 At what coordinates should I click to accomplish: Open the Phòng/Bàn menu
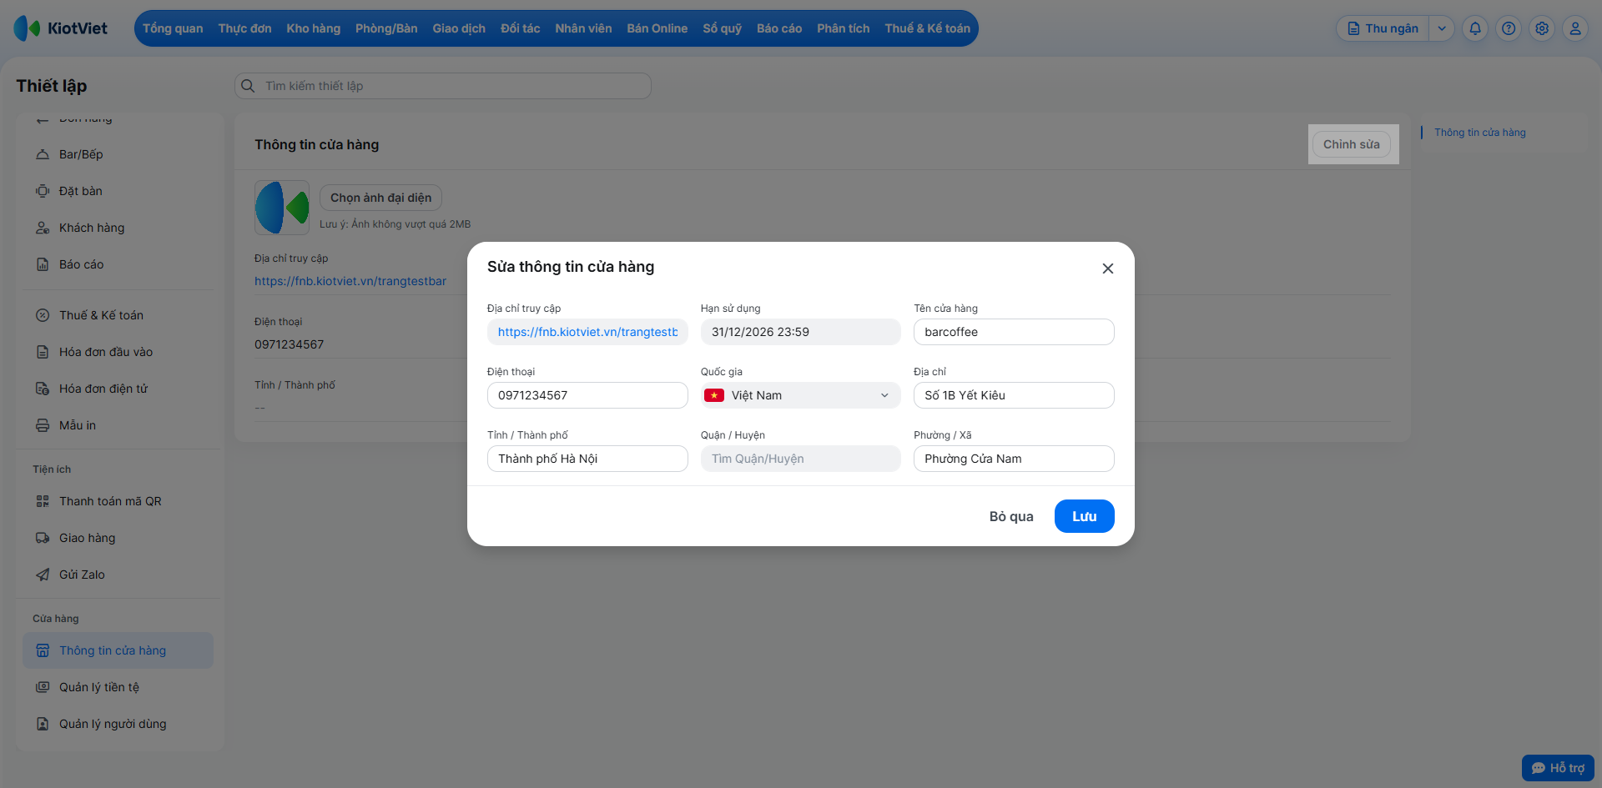point(386,28)
